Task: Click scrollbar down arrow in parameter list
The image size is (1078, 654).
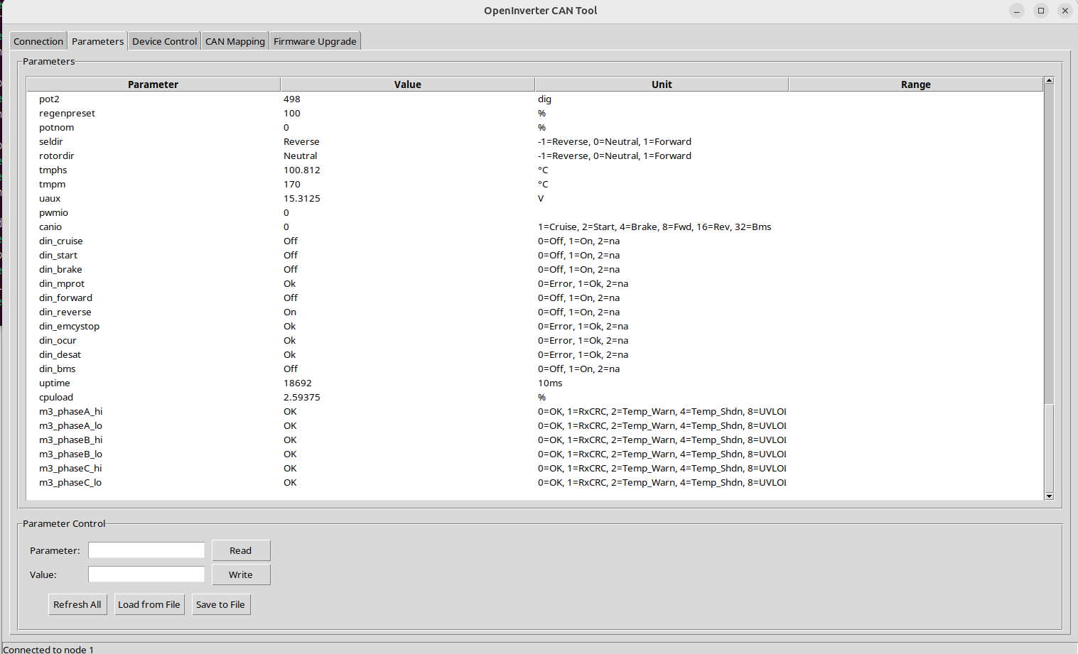Action: click(x=1049, y=496)
